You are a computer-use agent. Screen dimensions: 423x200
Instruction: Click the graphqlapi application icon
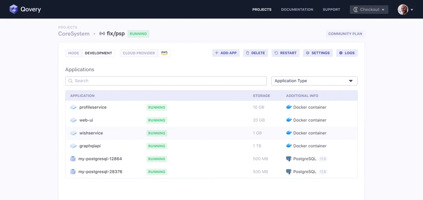pos(73,146)
